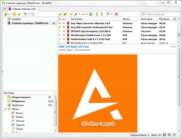Star the NETGATE Spy Emergency news item
Viewport: 182px width, 139px height.
(x=59, y=31)
